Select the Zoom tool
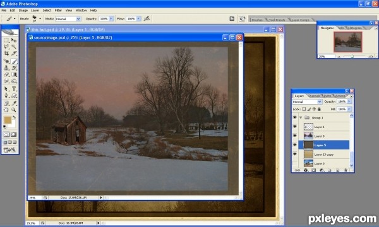The image size is (379, 227). click(14, 110)
